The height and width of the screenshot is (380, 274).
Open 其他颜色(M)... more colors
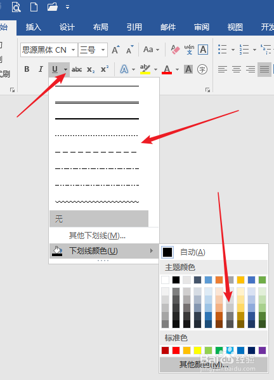click(214, 364)
